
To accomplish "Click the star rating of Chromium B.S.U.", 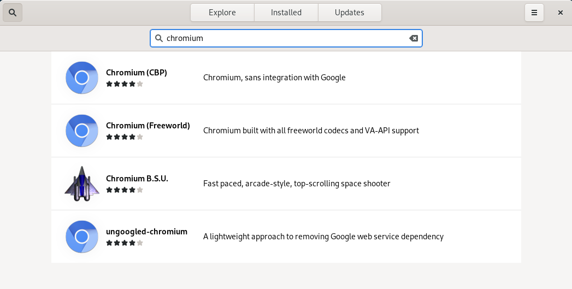I will [125, 190].
